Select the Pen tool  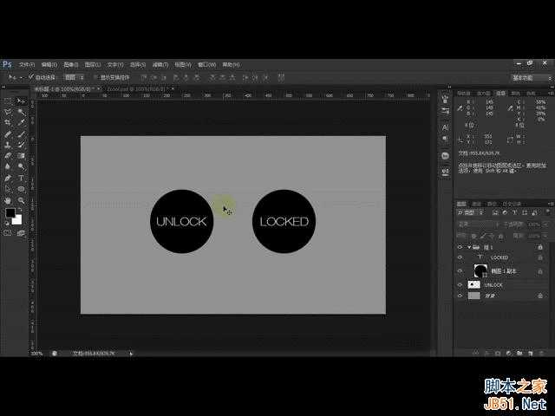pos(8,178)
